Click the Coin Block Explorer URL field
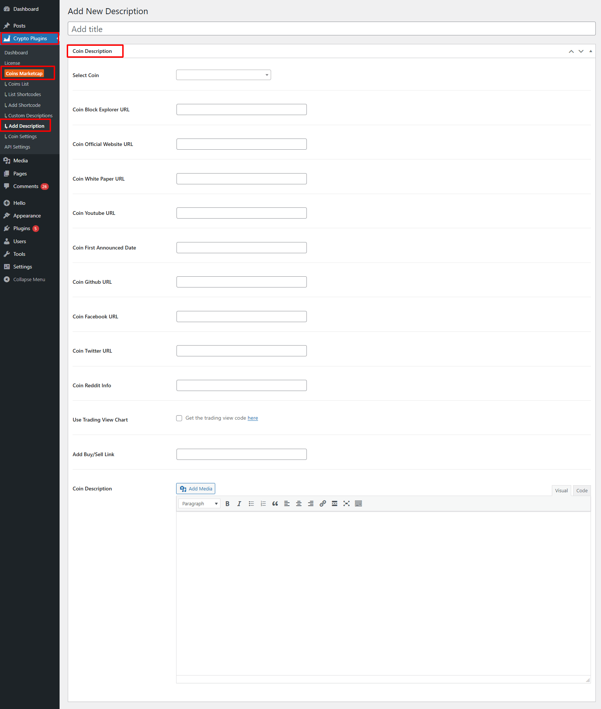The image size is (601, 709). (242, 109)
